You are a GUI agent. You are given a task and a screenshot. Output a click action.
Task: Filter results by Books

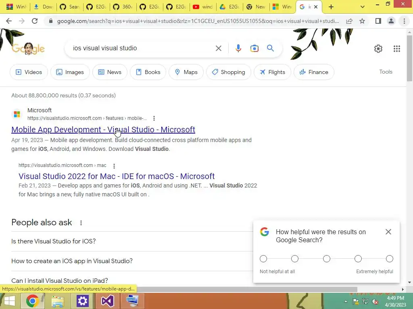(148, 72)
